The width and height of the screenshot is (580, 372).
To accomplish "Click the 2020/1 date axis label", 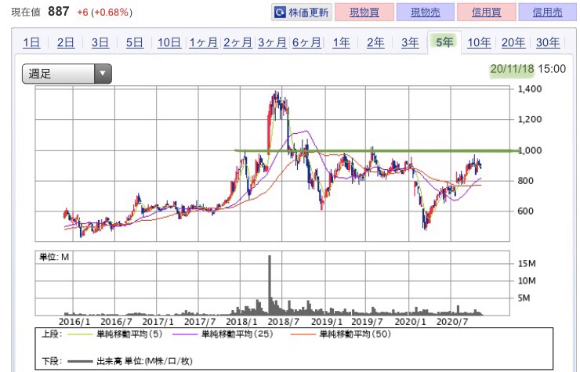I will [410, 322].
